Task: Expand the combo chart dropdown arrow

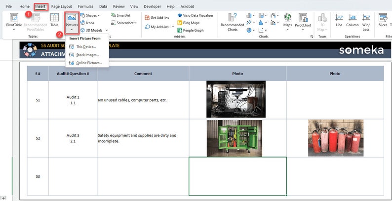Action: click(x=278, y=23)
